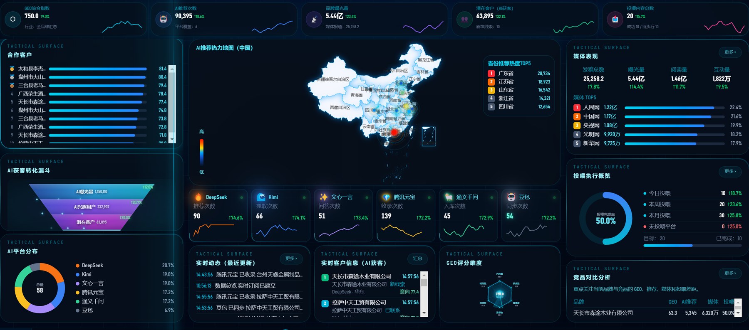Click the 汇总 button in 实时客户信息
The image size is (749, 330).
(417, 259)
